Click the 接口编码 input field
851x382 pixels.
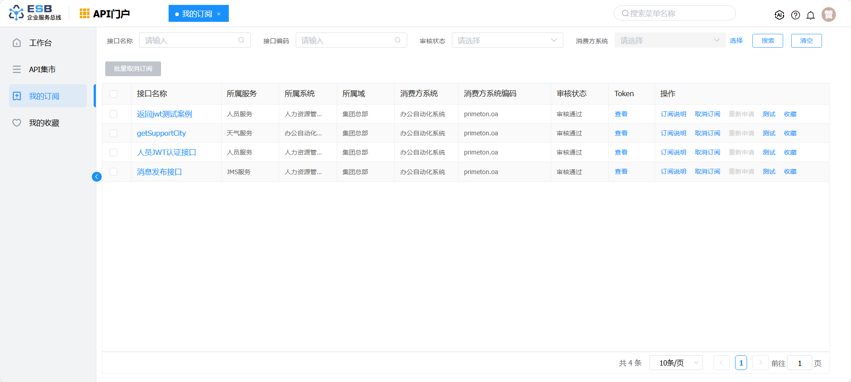point(346,41)
